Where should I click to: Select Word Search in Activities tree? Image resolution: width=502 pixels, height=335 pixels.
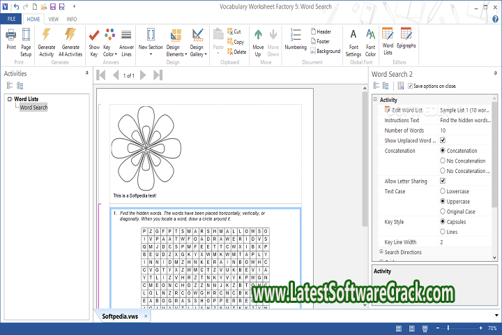pyautogui.click(x=33, y=107)
